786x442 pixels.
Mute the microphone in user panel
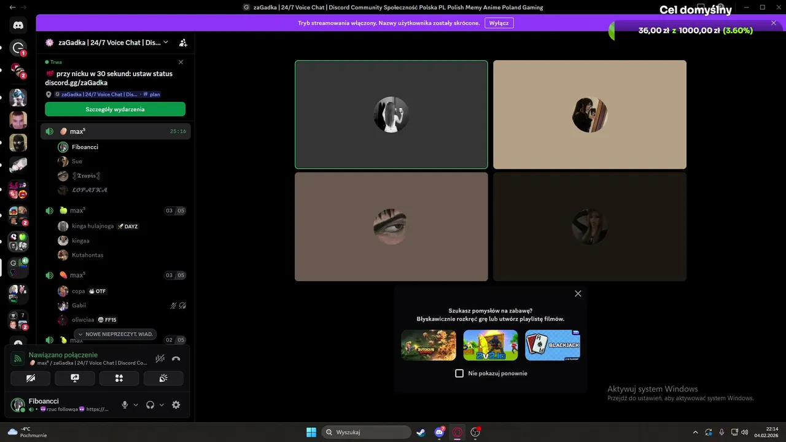[x=125, y=405]
